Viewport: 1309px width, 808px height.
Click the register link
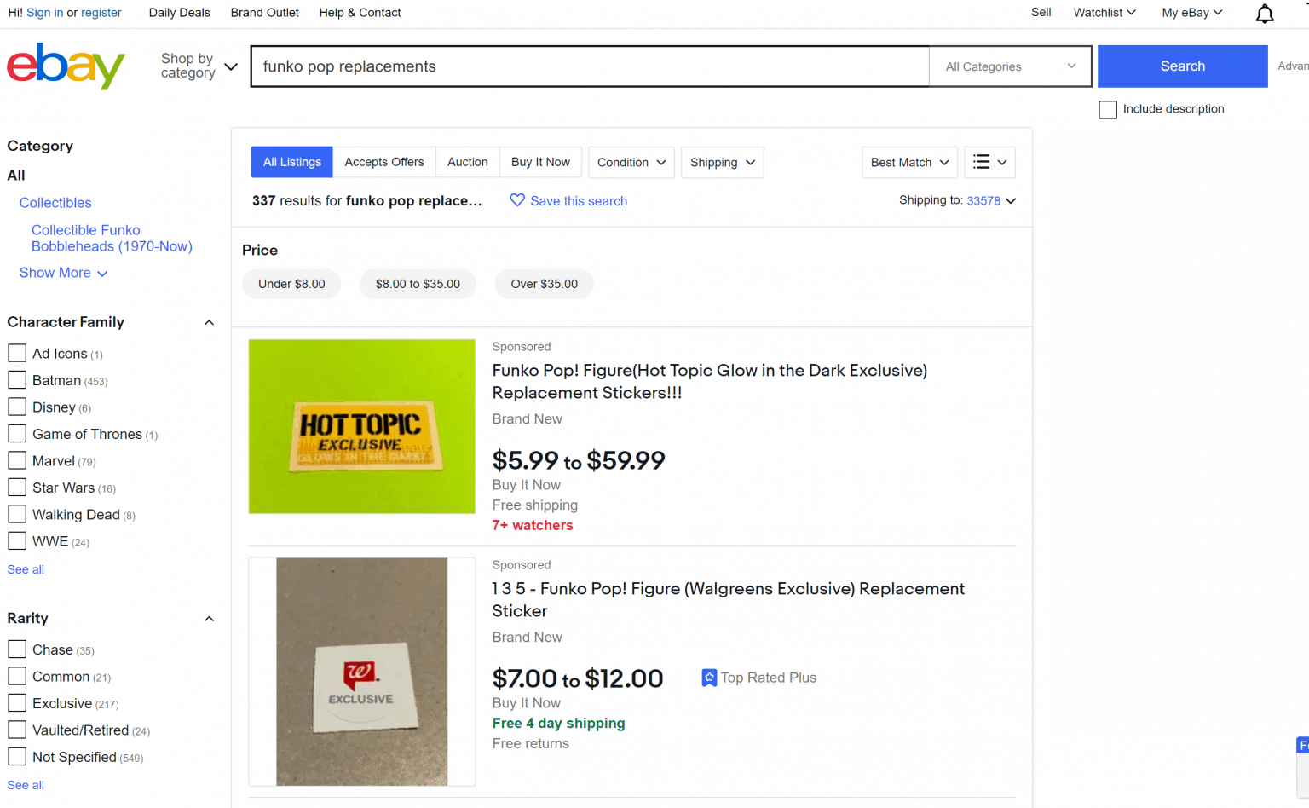tap(101, 13)
